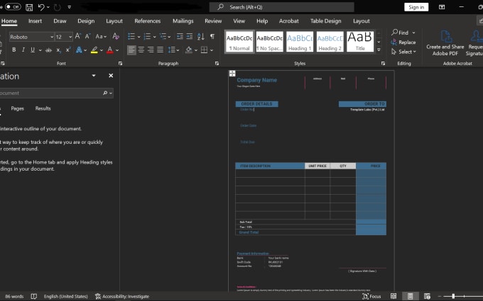Select Align Right

[x=151, y=50]
